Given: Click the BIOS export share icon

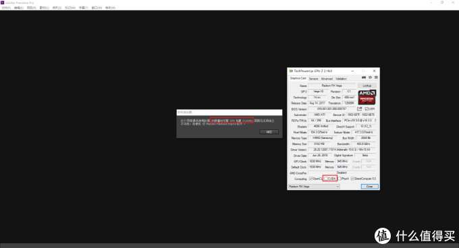Looking at the screenshot, I should (x=360, y=108).
